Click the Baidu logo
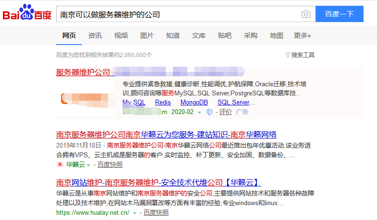 27,12
